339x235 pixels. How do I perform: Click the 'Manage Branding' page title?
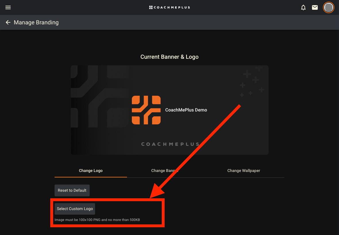(x=36, y=22)
